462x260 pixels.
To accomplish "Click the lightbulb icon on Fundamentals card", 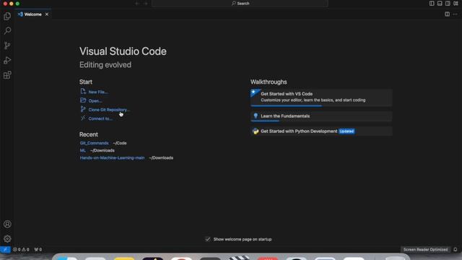I will [256, 116].
